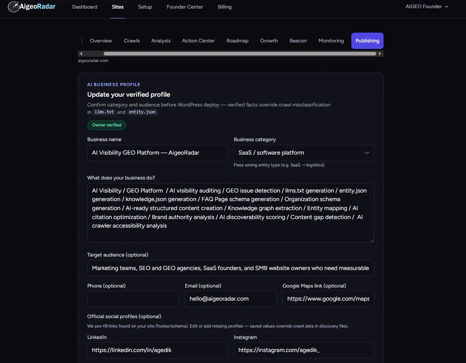Open the Sites nav item

pyautogui.click(x=118, y=7)
